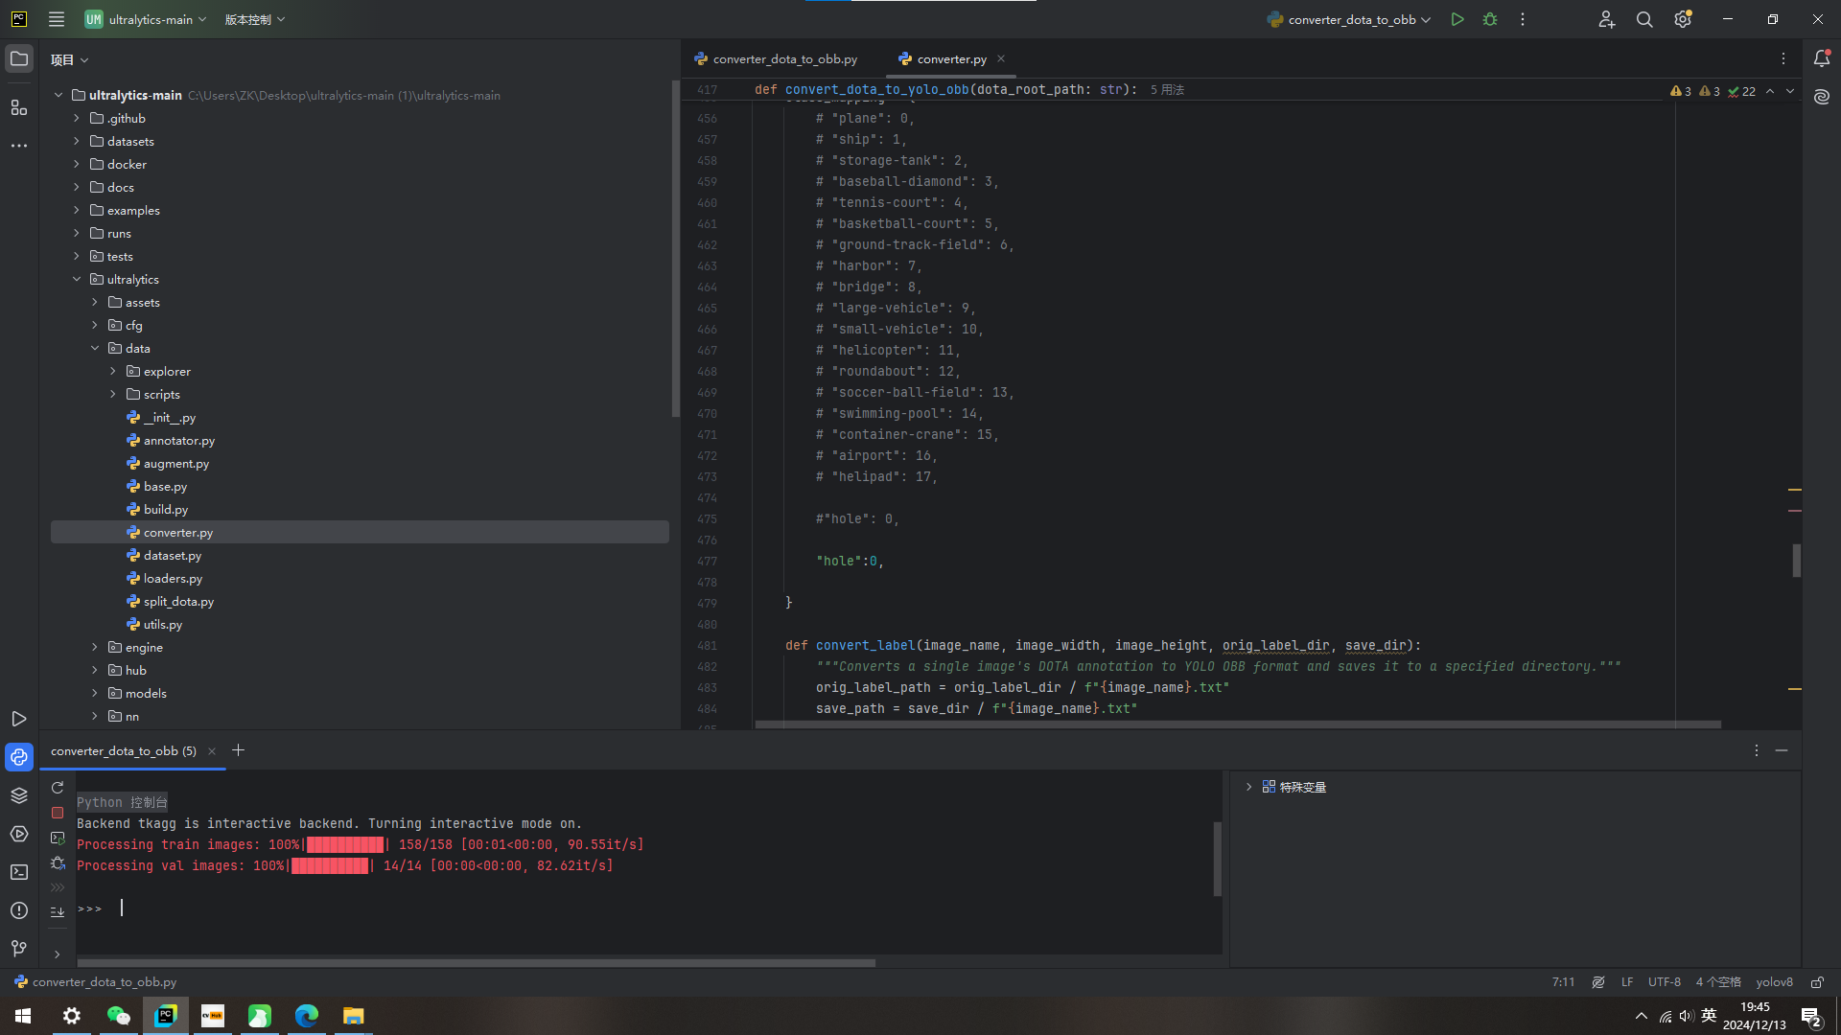
Task: Toggle the read-only lock icon in the status bar
Action: tap(1817, 982)
